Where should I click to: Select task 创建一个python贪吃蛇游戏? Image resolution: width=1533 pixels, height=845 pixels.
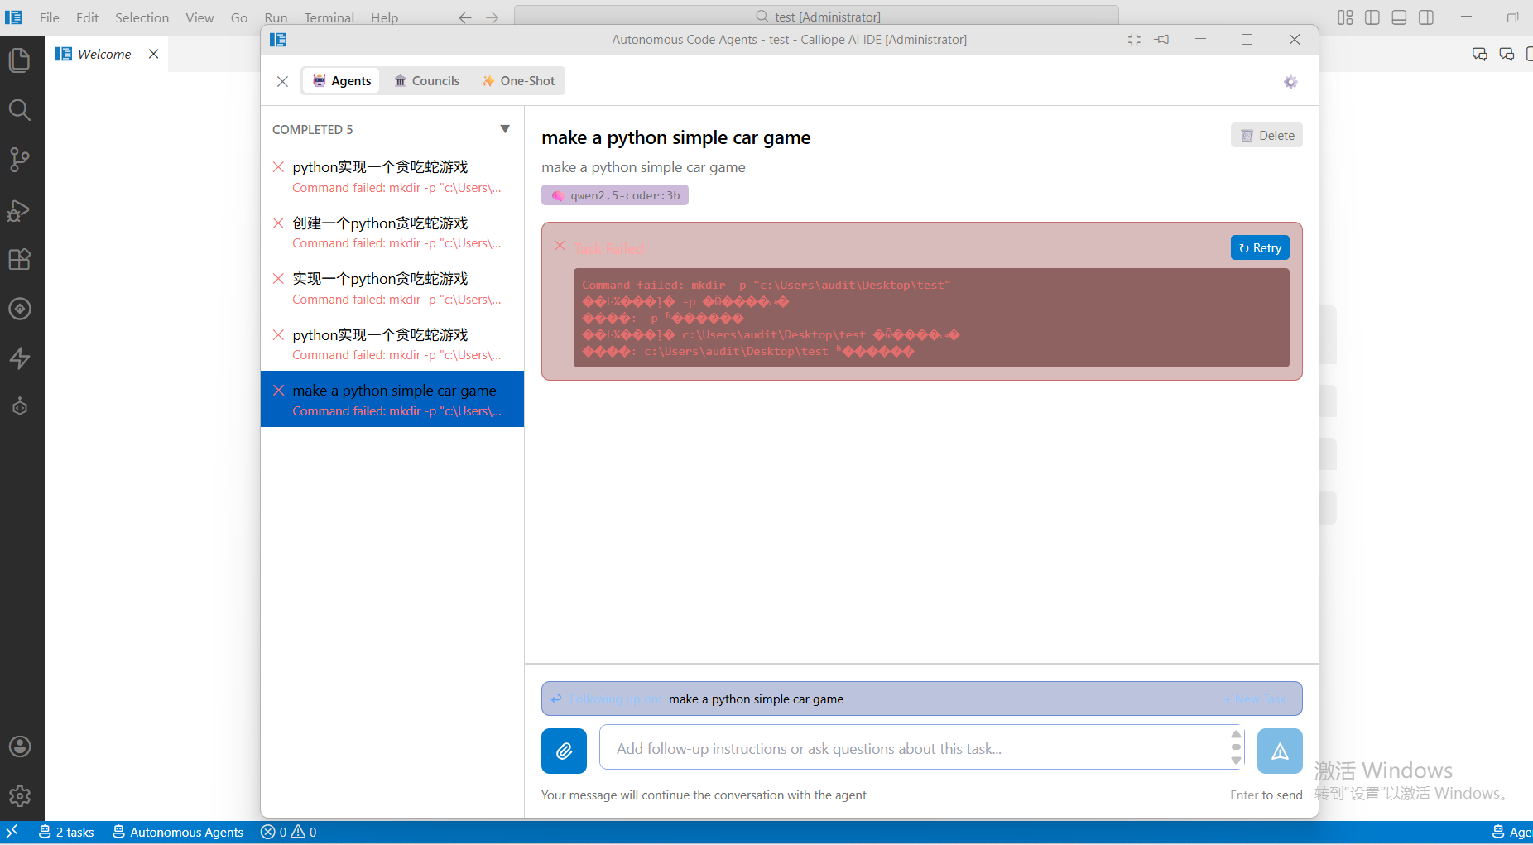[392, 233]
